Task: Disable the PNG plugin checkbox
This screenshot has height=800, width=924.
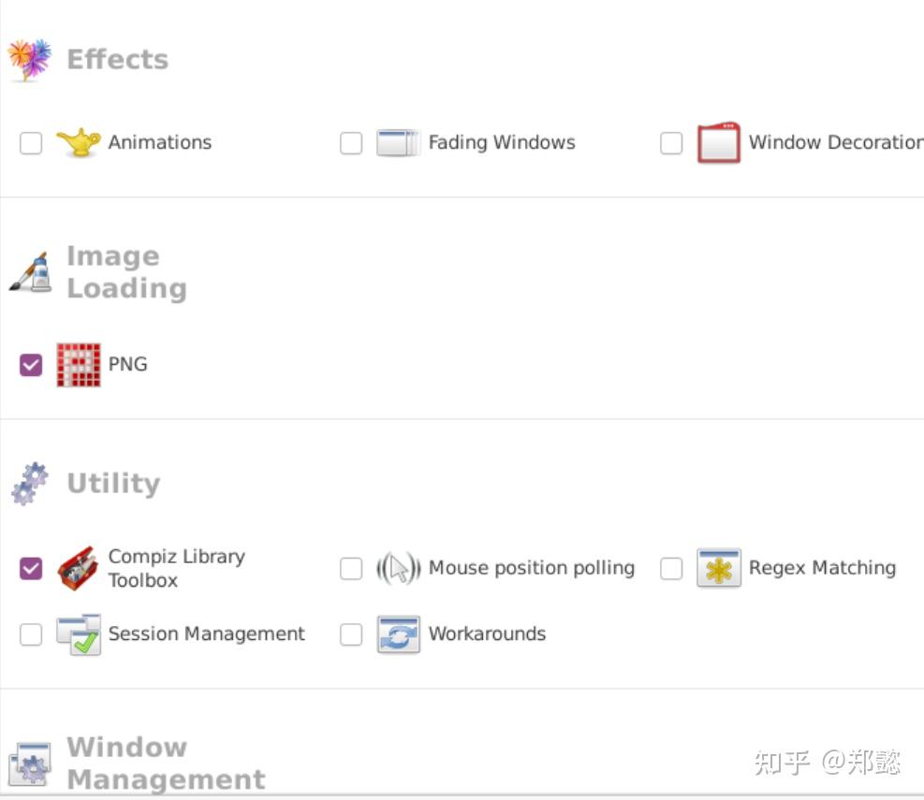Action: pos(31,364)
